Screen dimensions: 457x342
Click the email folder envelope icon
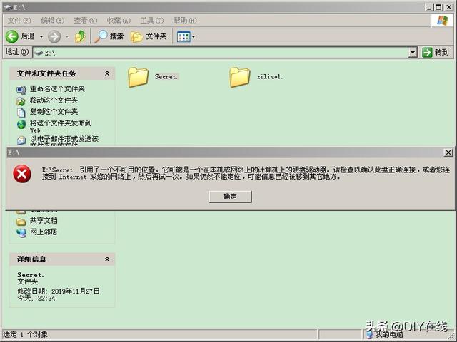click(x=21, y=140)
